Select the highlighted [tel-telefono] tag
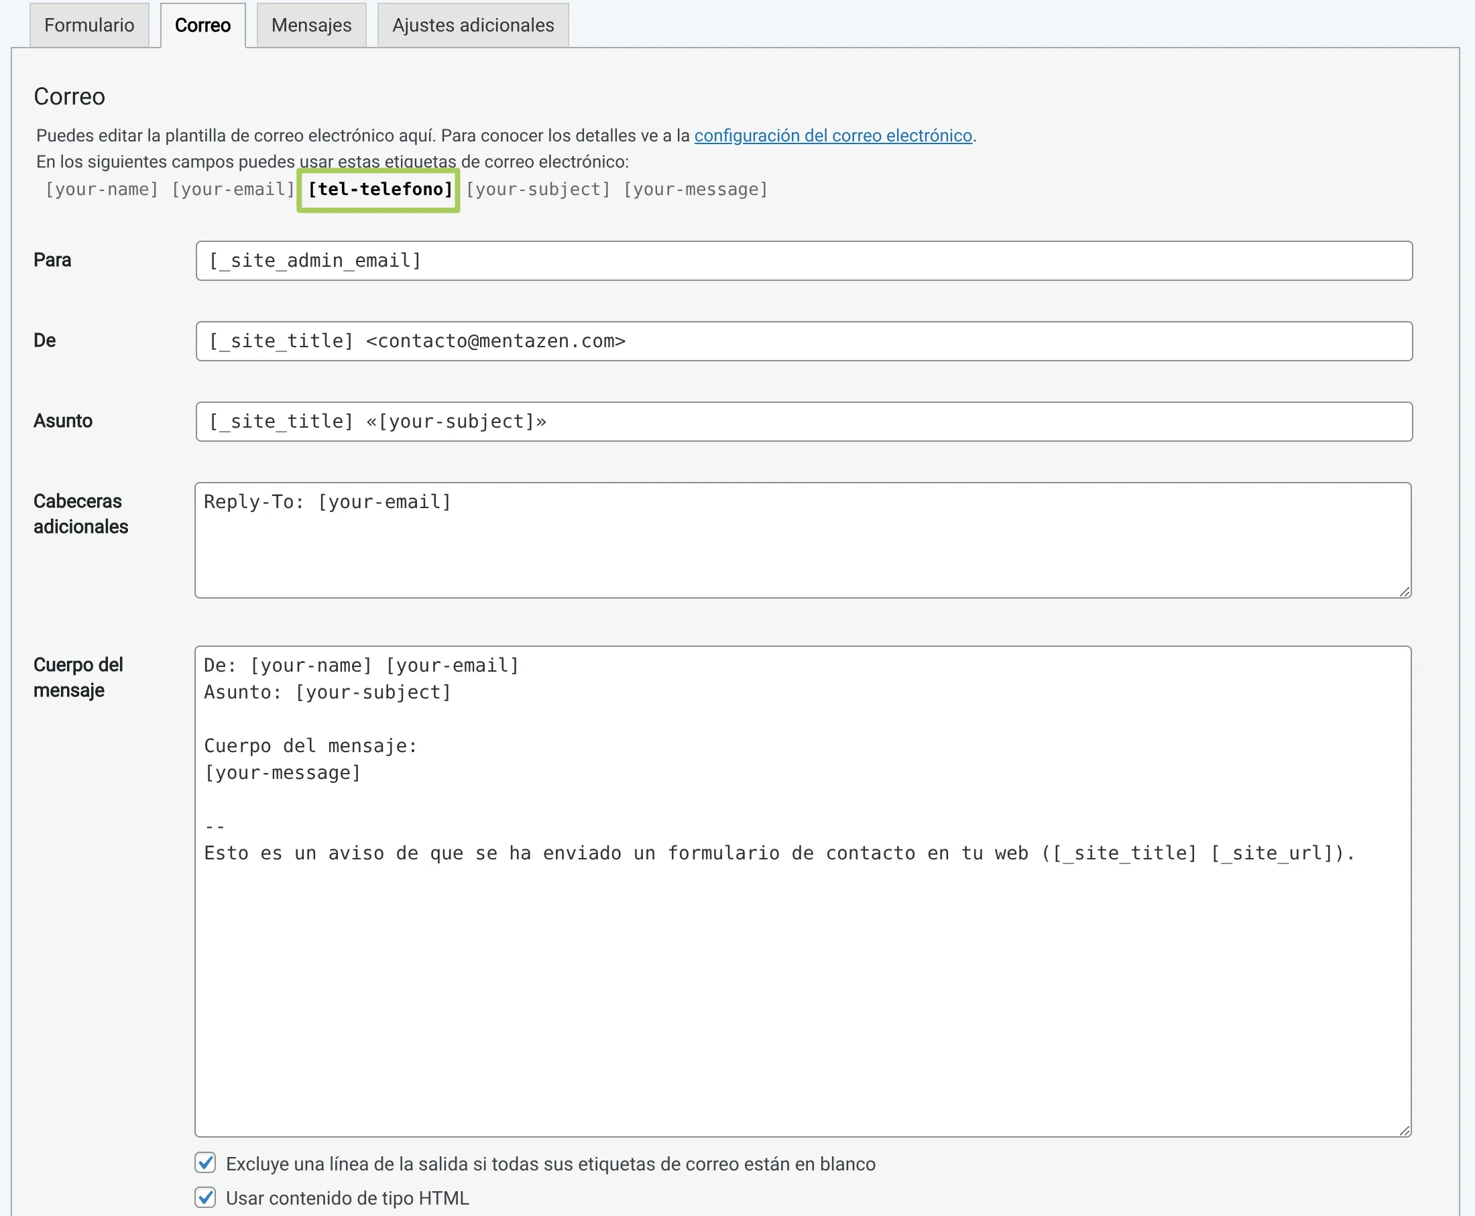 click(x=379, y=189)
